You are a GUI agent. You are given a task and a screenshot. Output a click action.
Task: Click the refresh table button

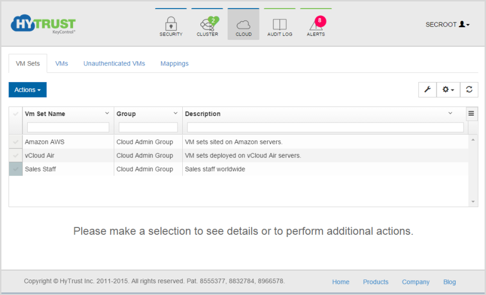(x=469, y=89)
